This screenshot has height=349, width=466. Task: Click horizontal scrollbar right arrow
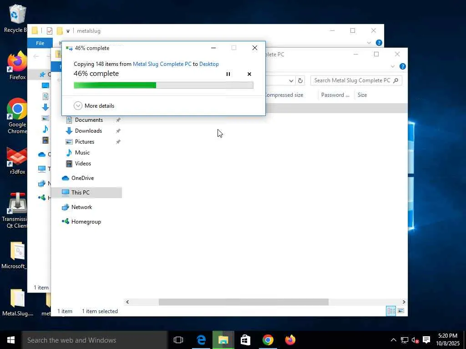[x=404, y=302]
